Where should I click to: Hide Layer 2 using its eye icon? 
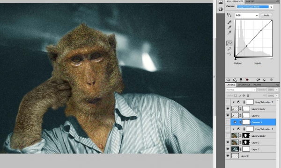228,142
